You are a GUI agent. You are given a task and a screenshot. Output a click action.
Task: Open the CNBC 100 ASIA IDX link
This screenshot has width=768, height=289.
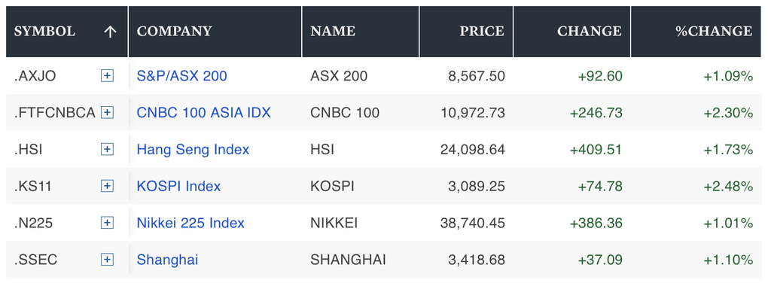coord(204,113)
